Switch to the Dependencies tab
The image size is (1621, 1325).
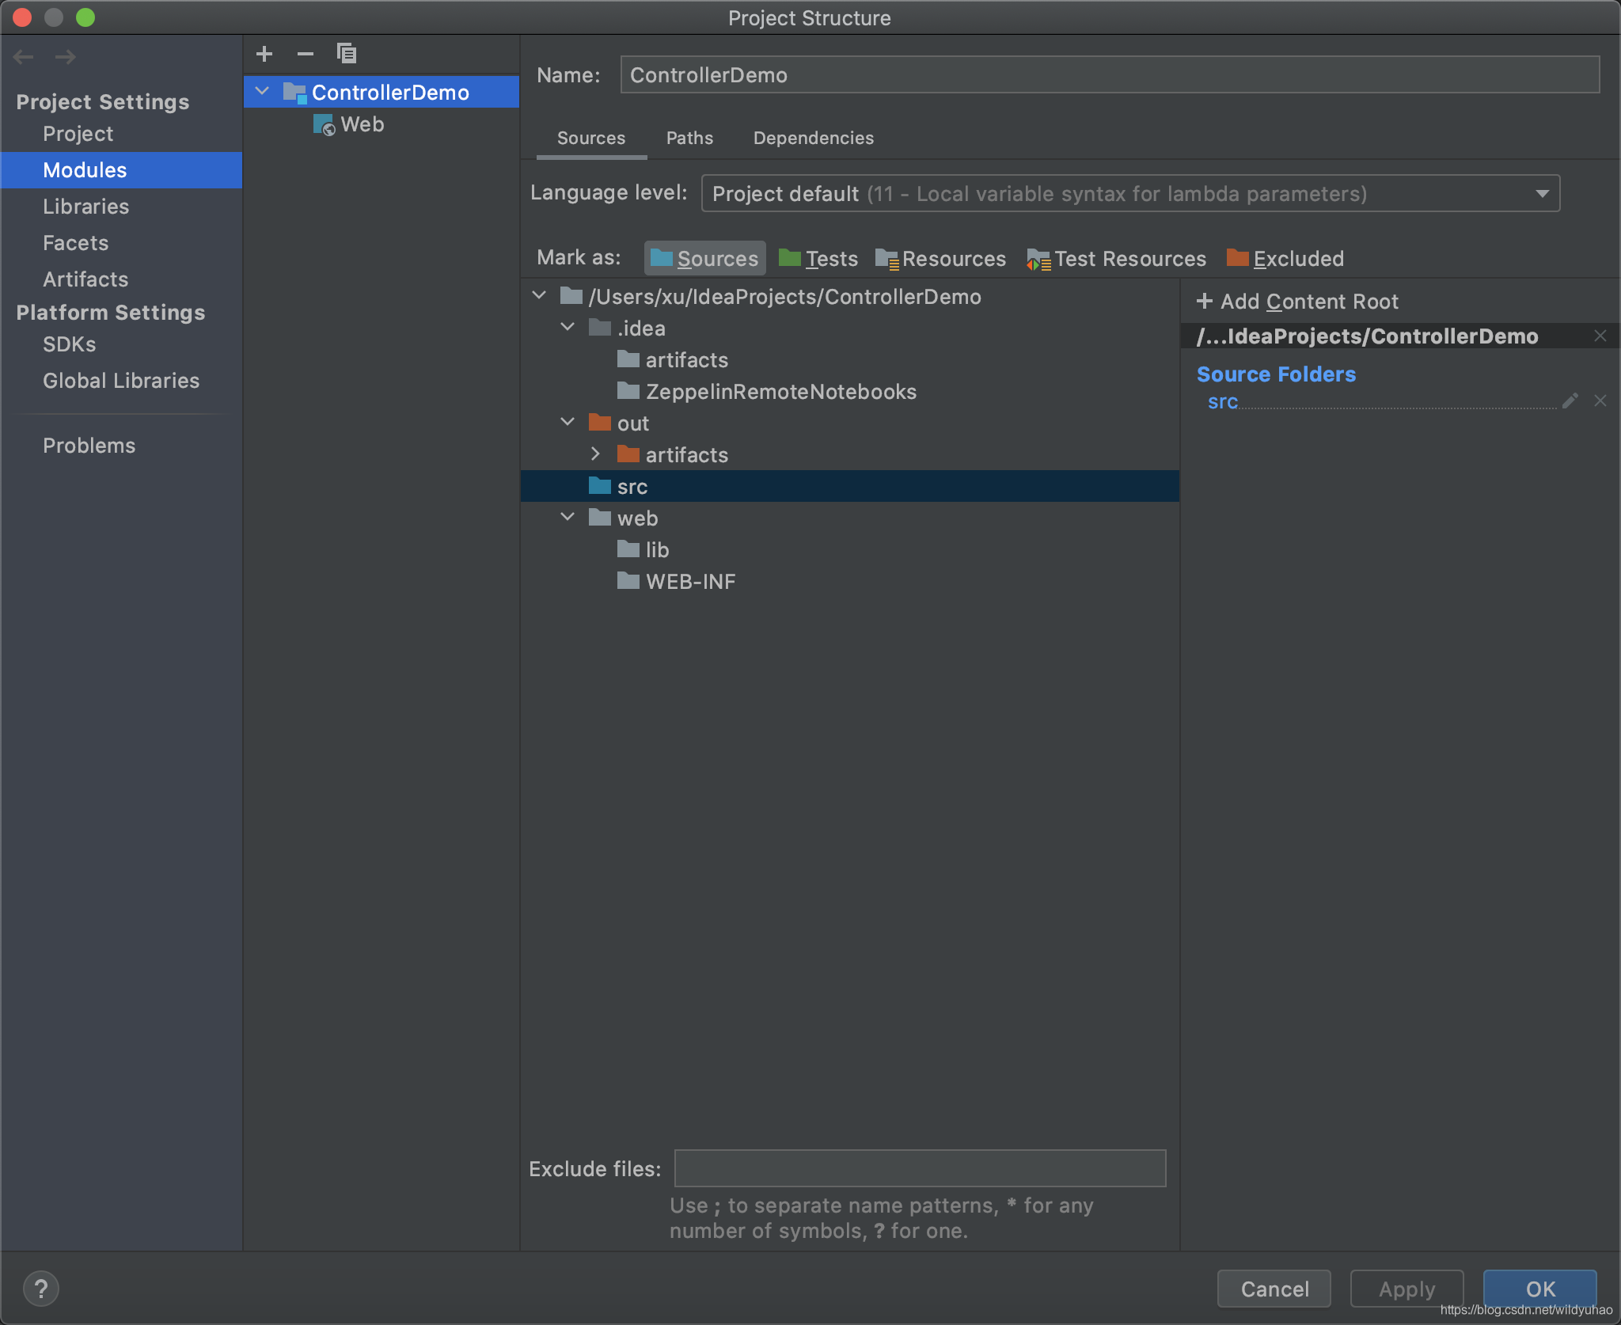click(813, 138)
